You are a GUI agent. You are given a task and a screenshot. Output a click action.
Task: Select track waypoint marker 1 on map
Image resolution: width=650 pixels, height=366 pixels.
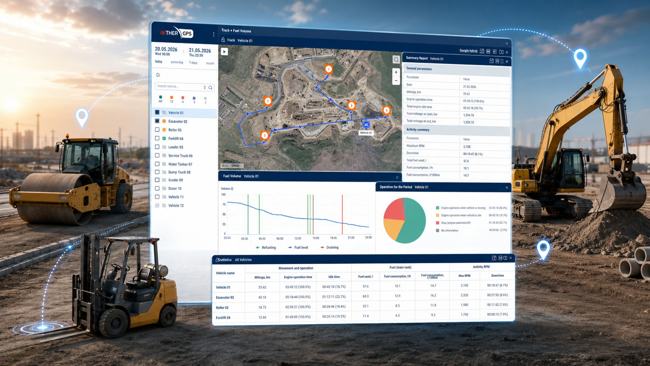(267, 102)
